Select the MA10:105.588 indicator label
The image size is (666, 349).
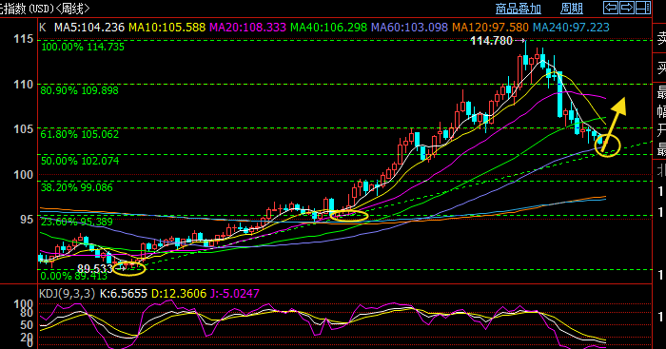coord(166,28)
